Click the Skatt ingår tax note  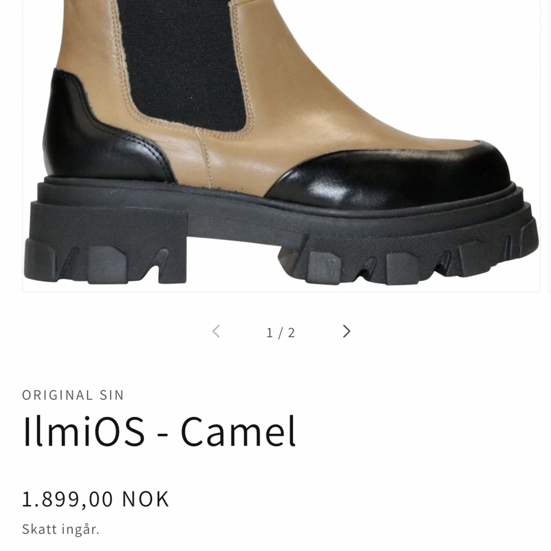[x=61, y=529]
